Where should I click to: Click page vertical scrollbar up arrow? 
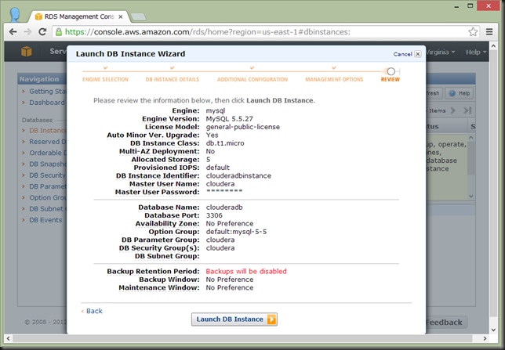click(x=493, y=45)
